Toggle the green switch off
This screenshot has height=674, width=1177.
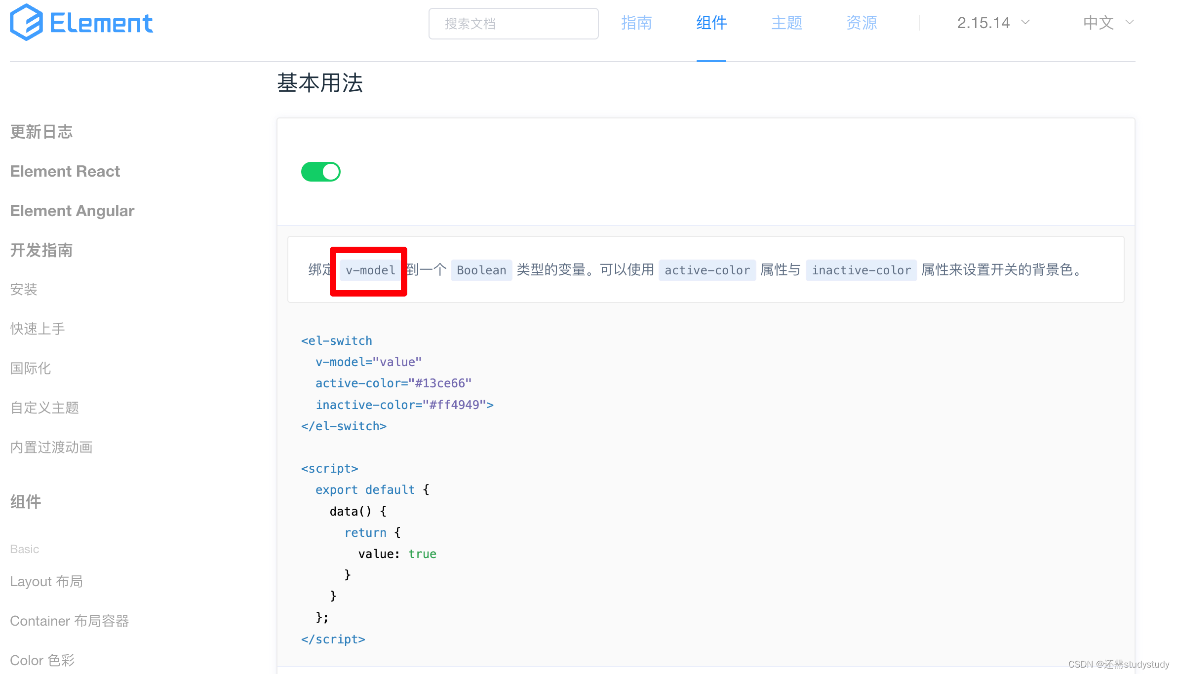[x=321, y=172]
